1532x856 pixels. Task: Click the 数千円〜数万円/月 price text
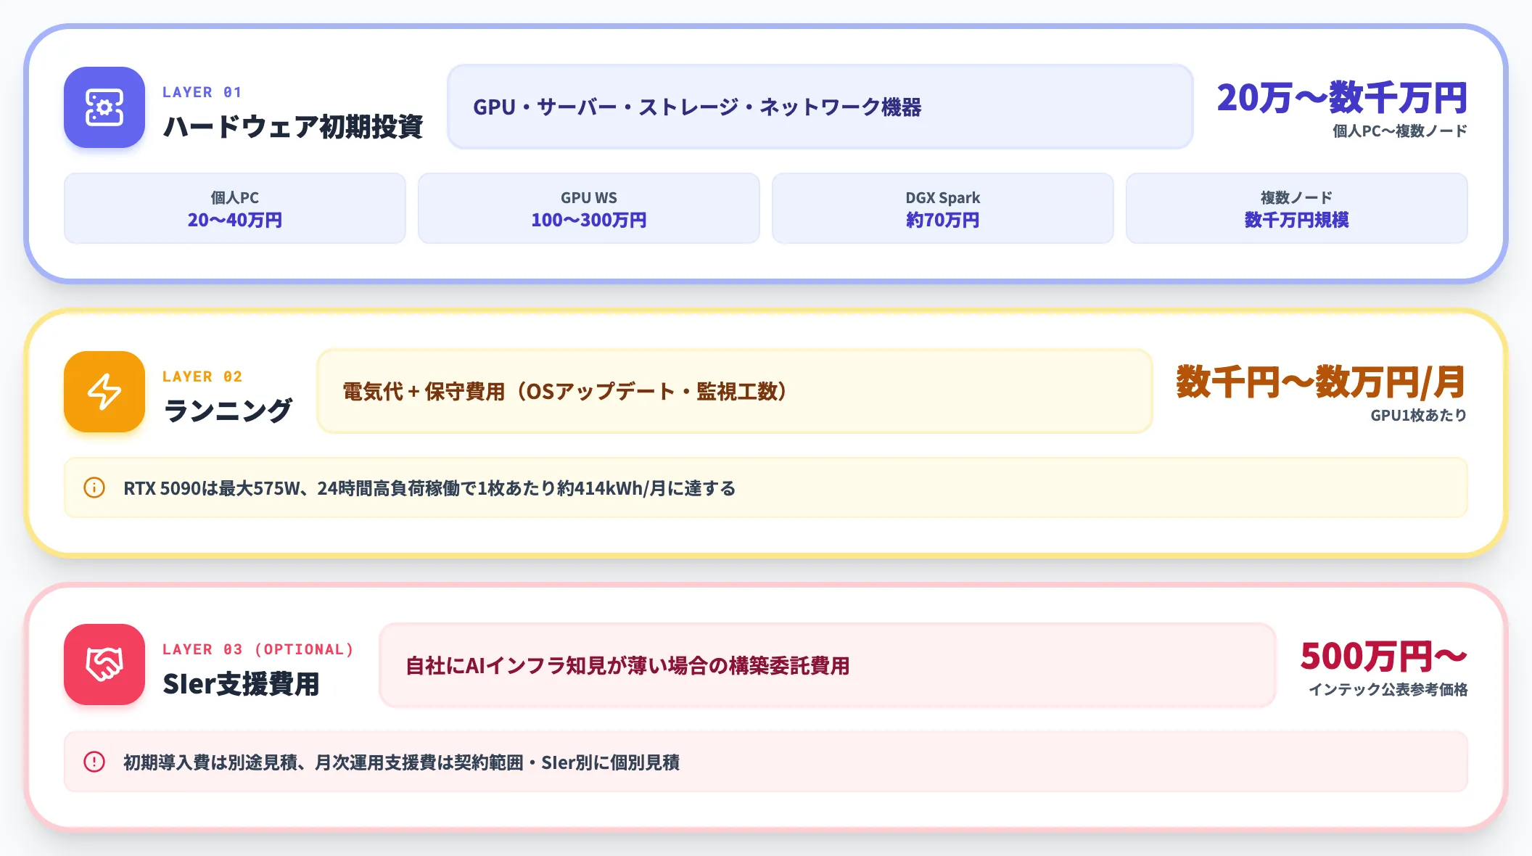click(x=1322, y=382)
